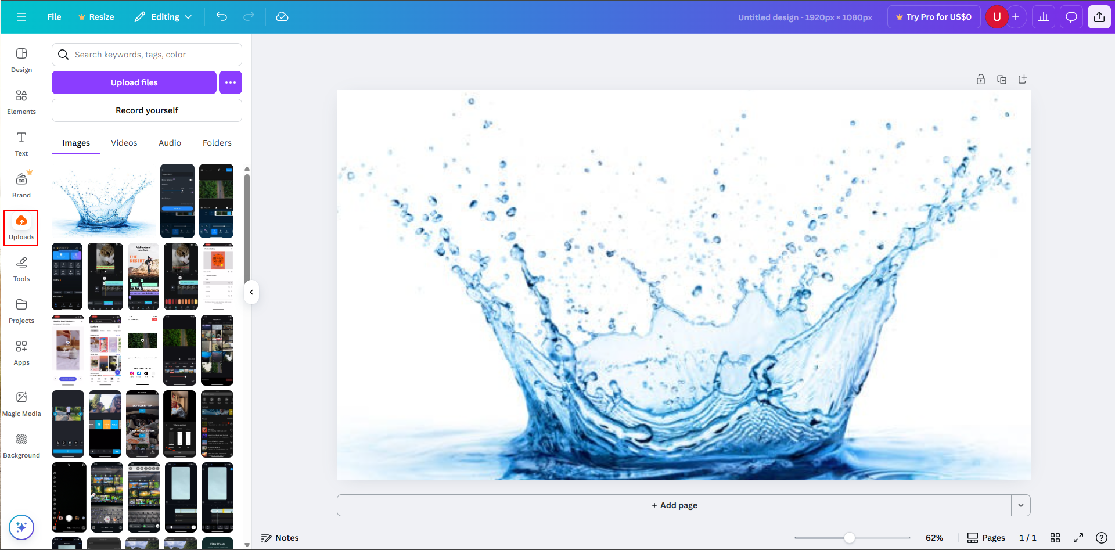Click the Record yourself button
Screen dimensions: 1115x550
[x=146, y=110]
